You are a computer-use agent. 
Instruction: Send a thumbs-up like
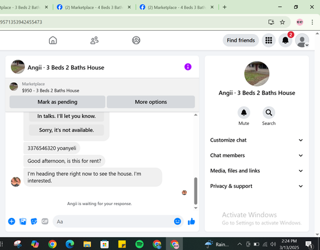tap(191, 221)
